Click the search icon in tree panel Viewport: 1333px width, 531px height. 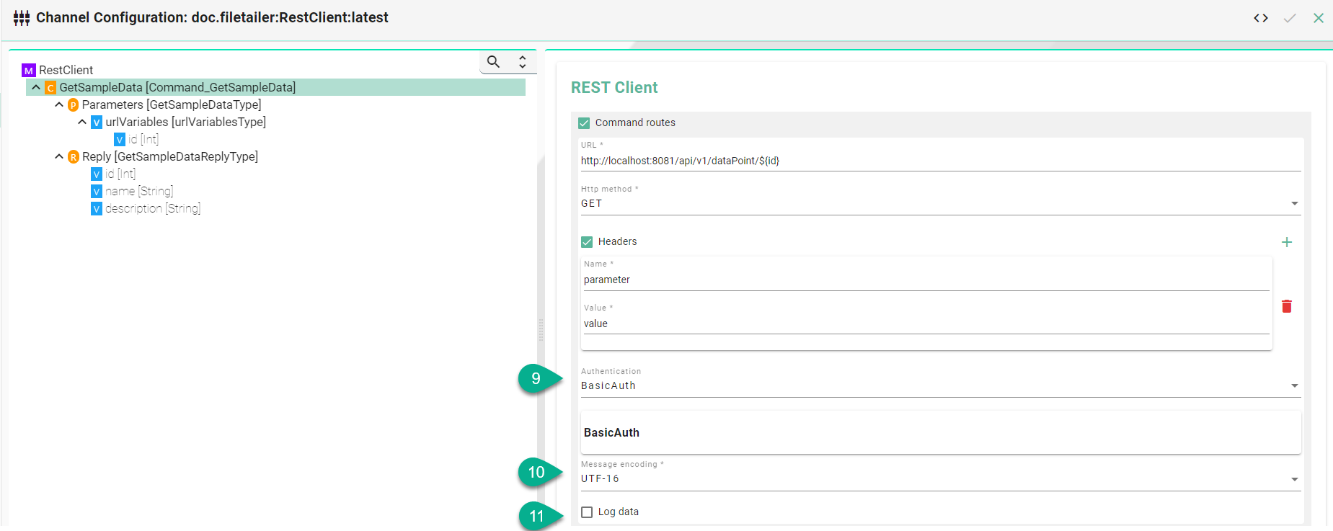point(493,62)
